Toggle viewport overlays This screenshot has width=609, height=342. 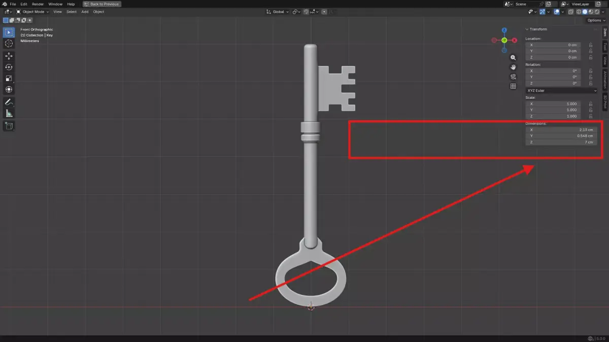pos(557,12)
